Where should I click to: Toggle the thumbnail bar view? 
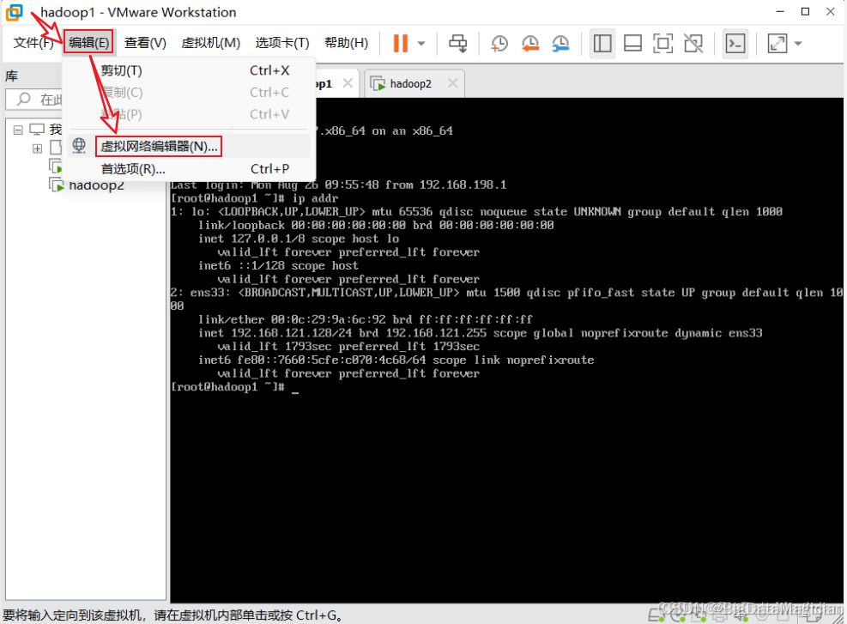pyautogui.click(x=632, y=43)
